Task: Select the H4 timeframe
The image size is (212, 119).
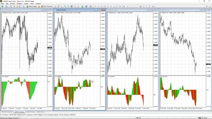Action: [111, 6]
